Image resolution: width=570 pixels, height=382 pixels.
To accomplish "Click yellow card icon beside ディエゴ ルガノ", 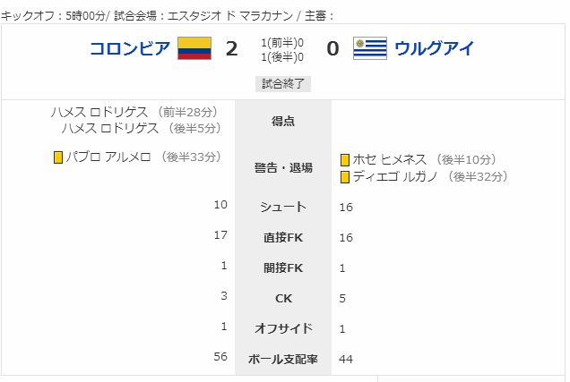I will (x=345, y=177).
